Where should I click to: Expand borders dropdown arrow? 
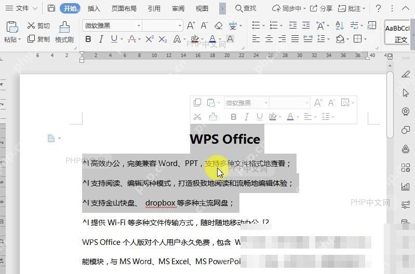[365, 39]
